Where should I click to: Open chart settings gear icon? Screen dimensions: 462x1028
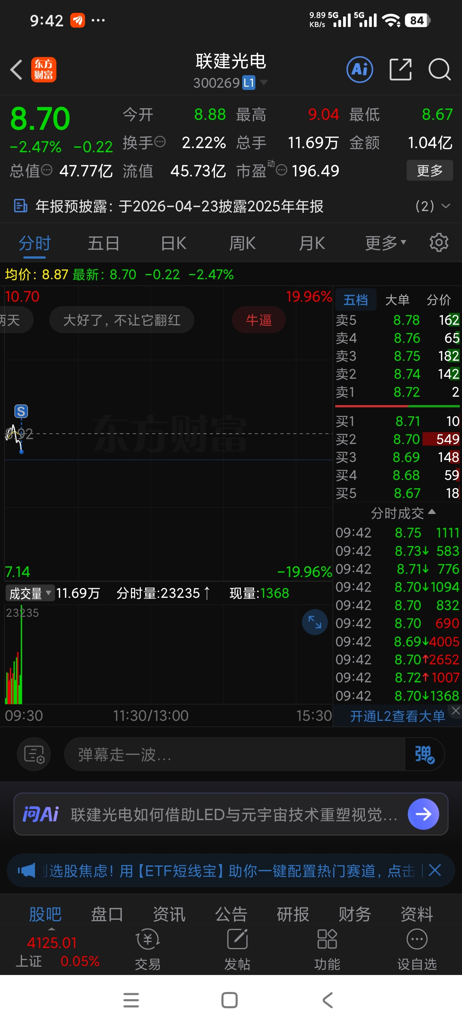pyautogui.click(x=439, y=243)
